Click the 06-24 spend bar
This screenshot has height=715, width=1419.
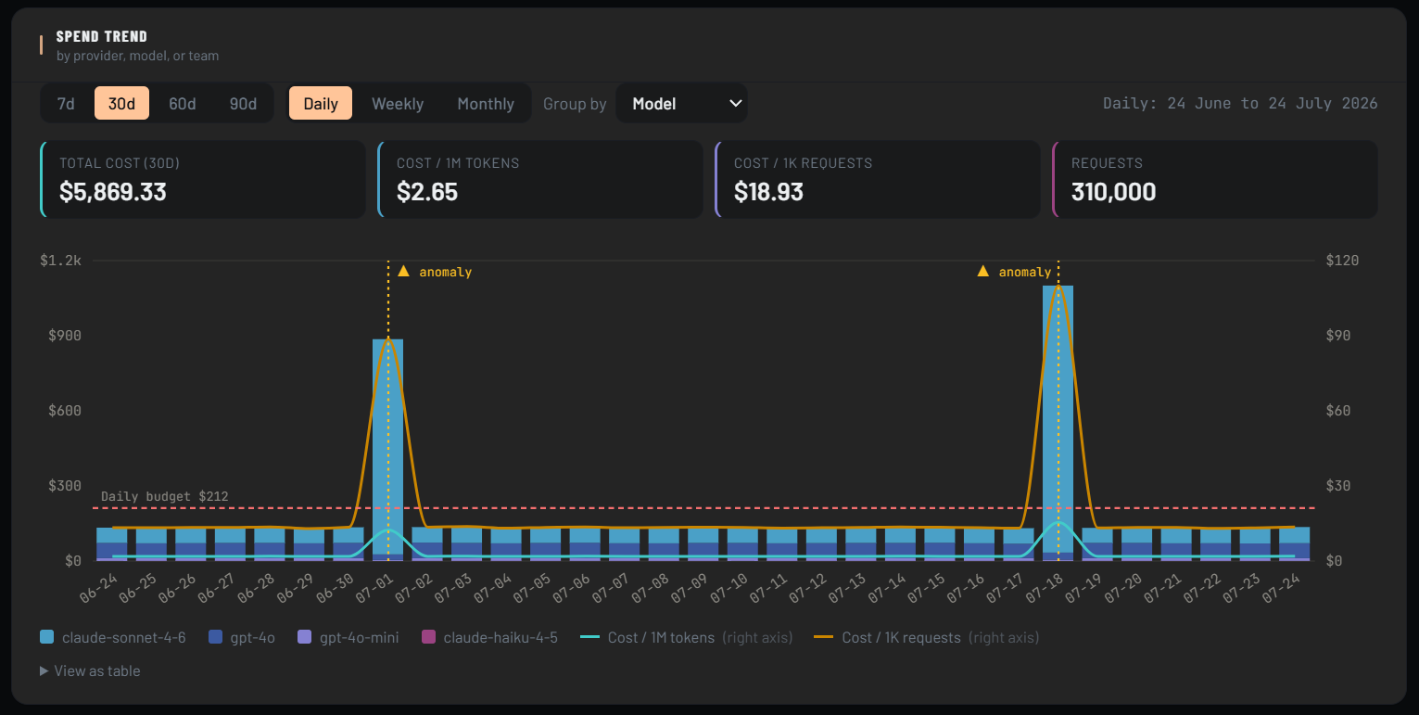111,544
